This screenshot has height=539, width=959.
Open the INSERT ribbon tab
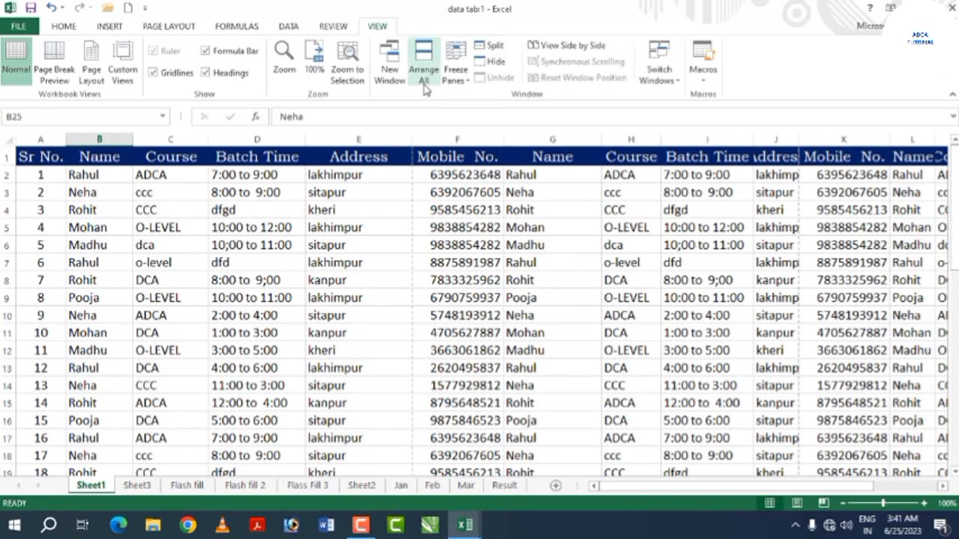[109, 26]
